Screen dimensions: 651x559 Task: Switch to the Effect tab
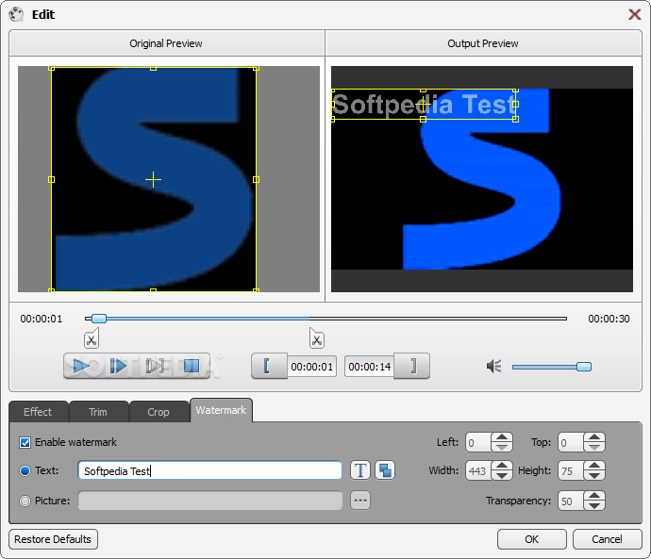tap(38, 412)
